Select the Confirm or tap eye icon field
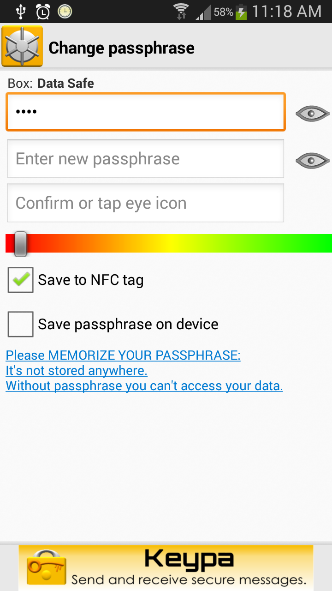 click(145, 203)
